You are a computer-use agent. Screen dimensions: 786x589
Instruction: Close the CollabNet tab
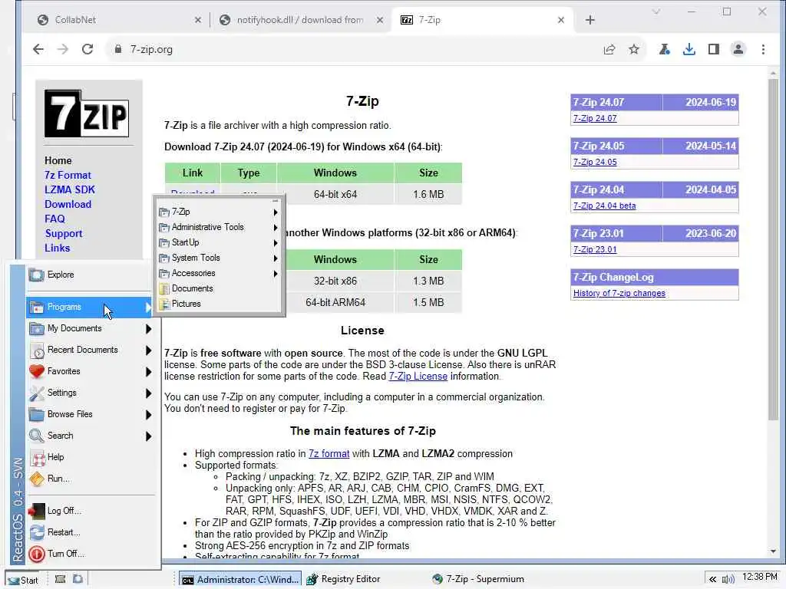pyautogui.click(x=197, y=20)
